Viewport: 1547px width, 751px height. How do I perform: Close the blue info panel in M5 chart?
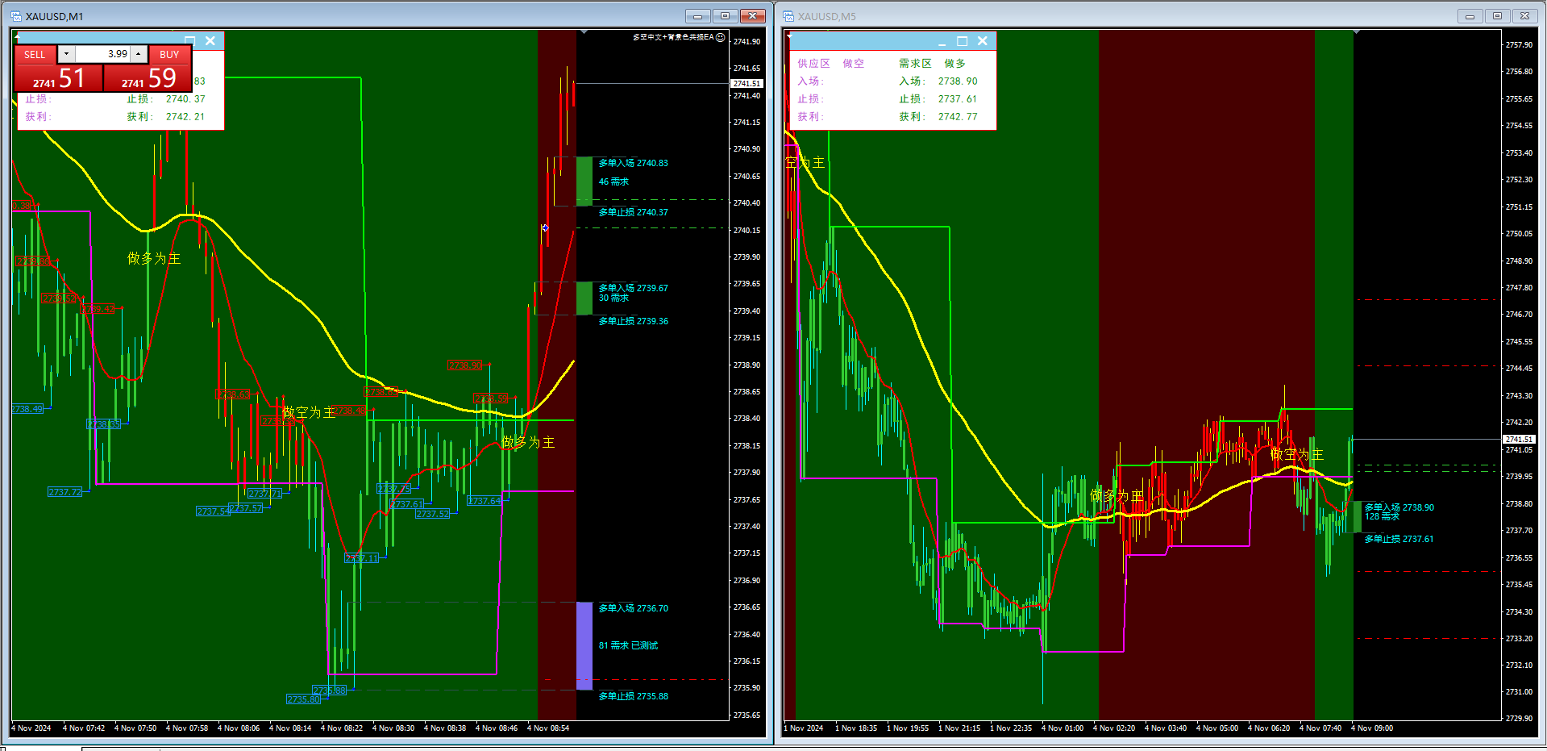tap(982, 41)
